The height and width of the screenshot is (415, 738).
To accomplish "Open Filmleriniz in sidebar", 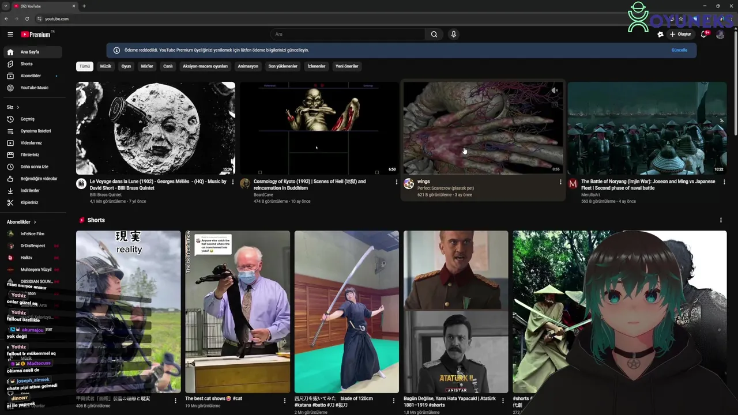I will [32, 155].
